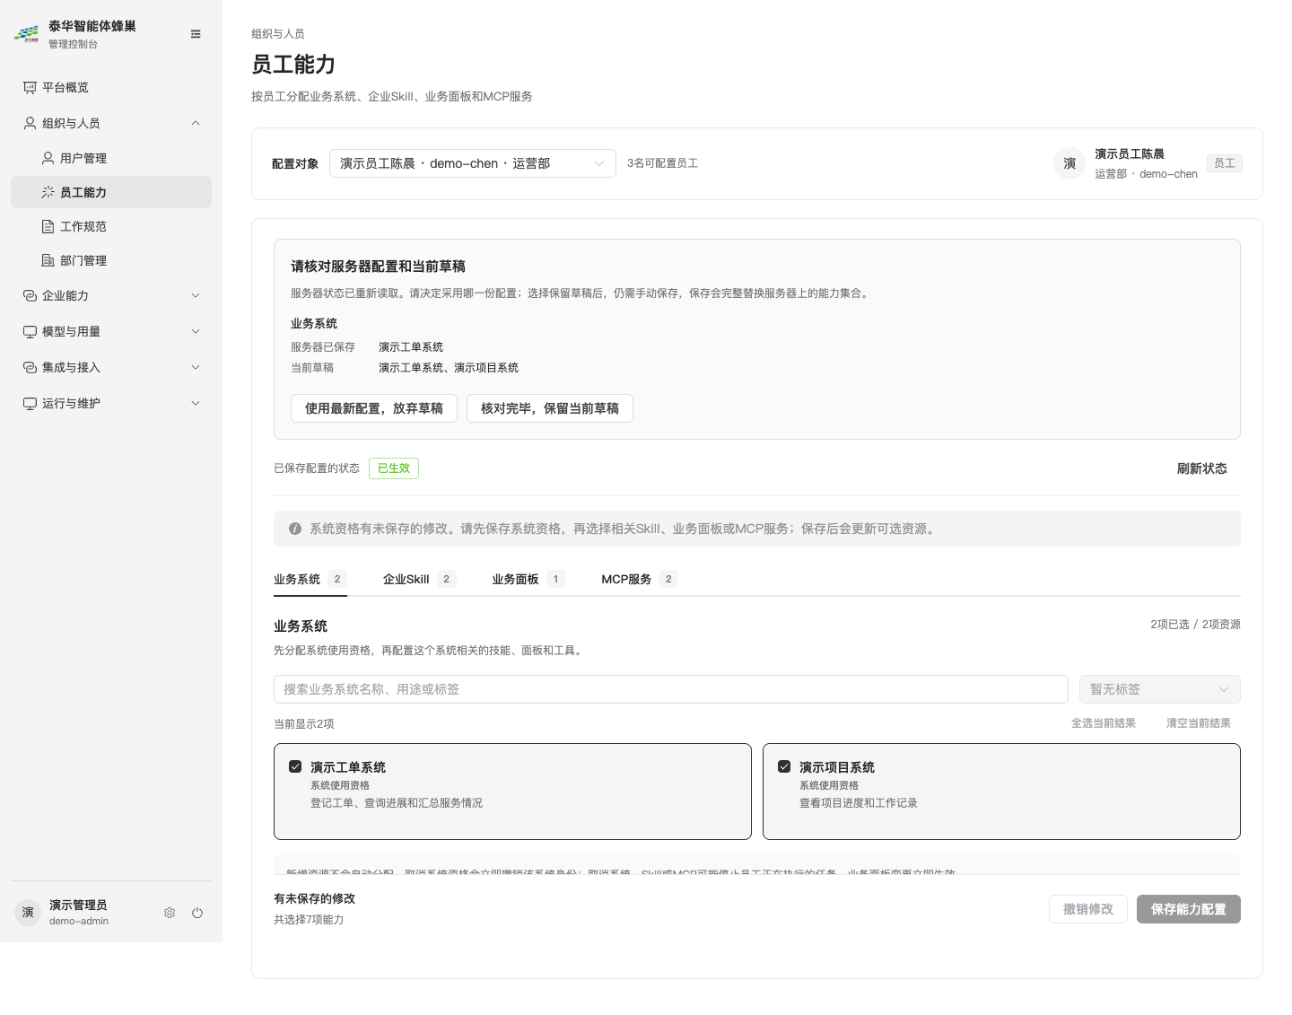Click the 演示管理员 avatar in the sidebar footer
Image resolution: width=1292 pixels, height=1015 pixels.
pyautogui.click(x=28, y=912)
